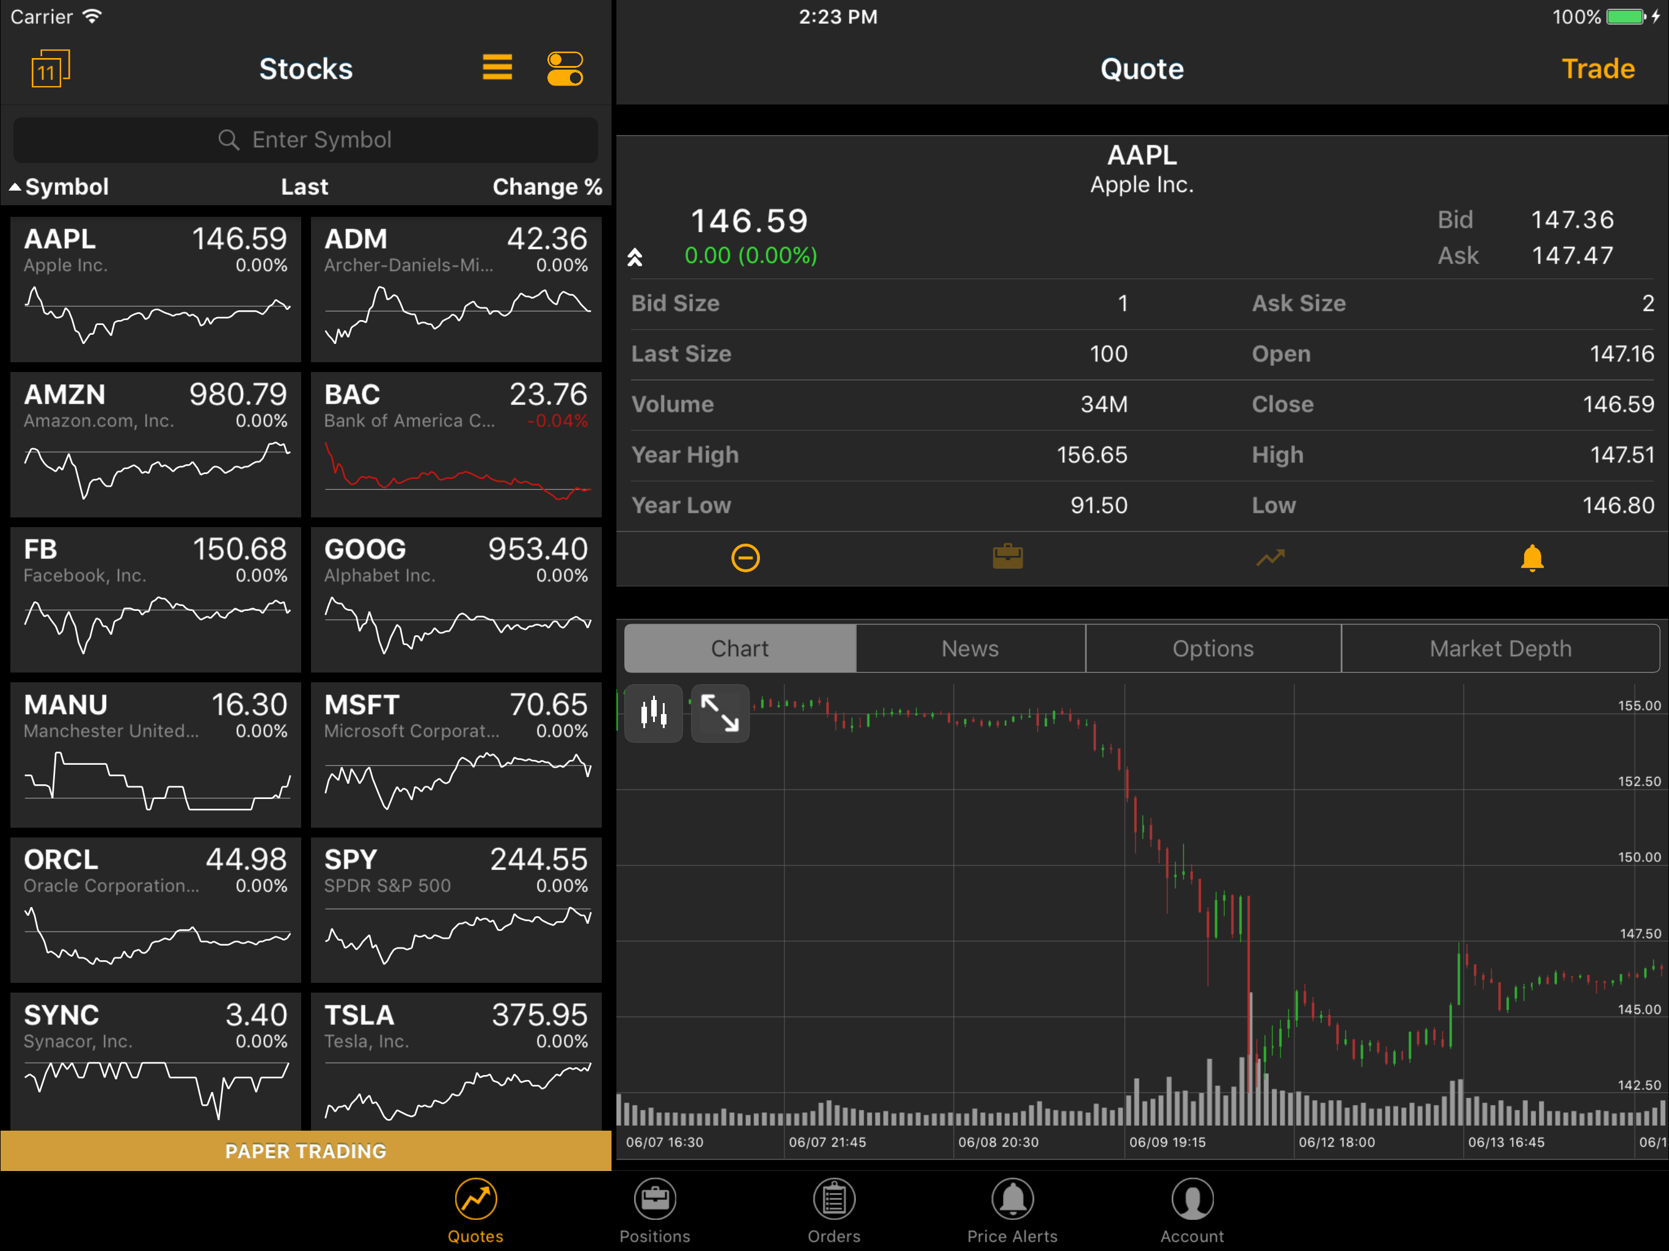Tap the 2:23 PM status bar clock
The width and height of the screenshot is (1669, 1251).
838,16
